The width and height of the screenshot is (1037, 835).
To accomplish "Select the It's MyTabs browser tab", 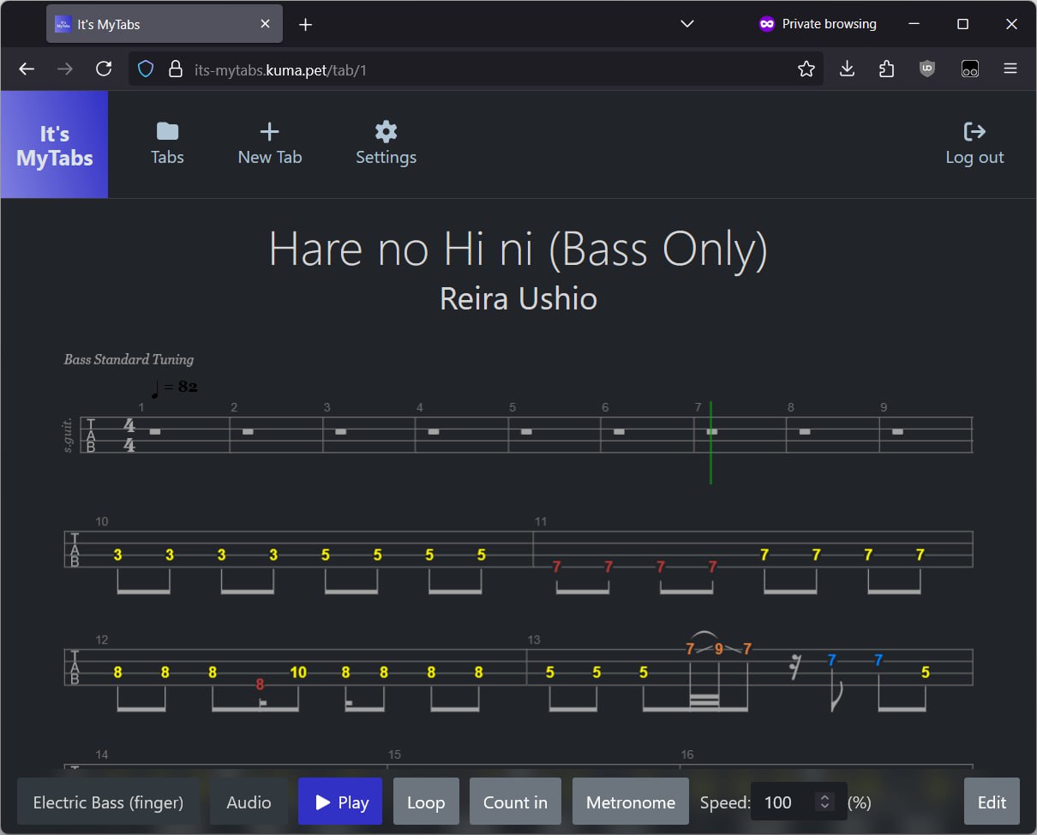I will click(154, 25).
